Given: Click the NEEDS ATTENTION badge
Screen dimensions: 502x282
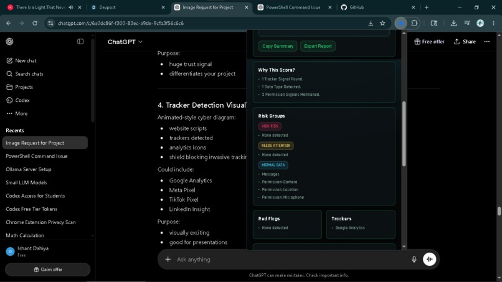Looking at the screenshot, I should pos(276,146).
